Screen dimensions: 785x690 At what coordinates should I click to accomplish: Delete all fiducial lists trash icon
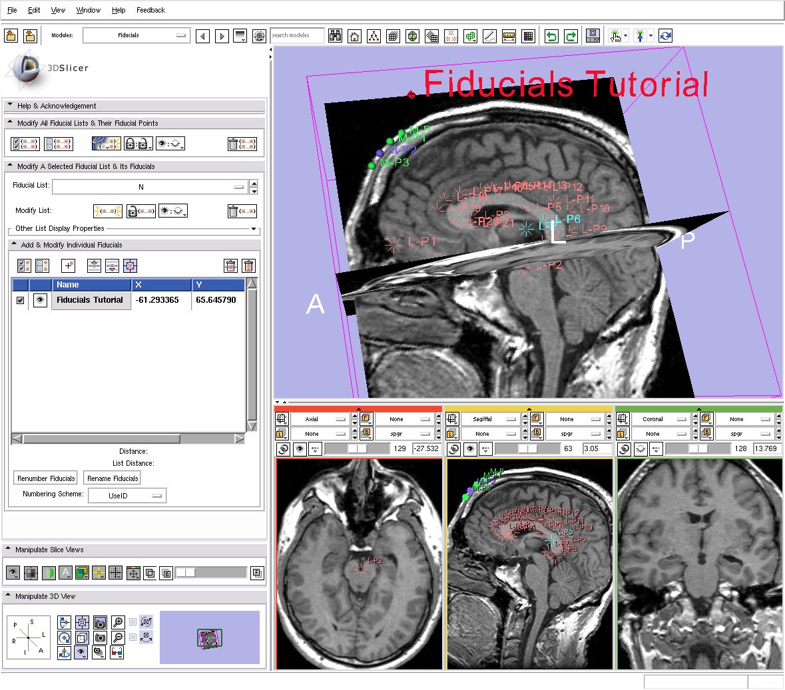click(242, 144)
